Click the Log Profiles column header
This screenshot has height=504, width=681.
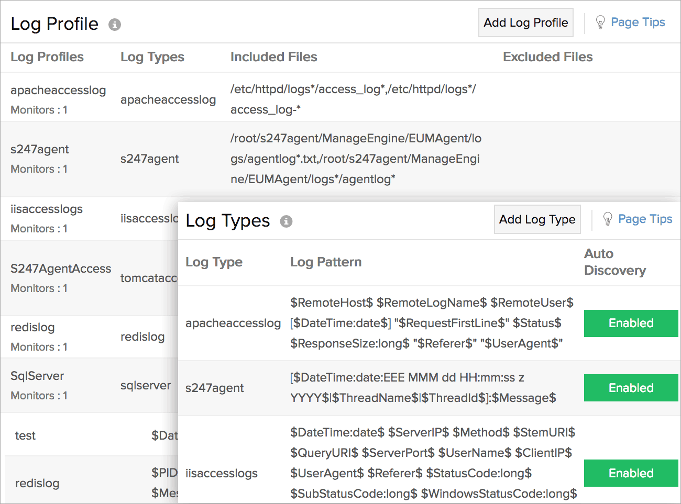[x=47, y=57]
